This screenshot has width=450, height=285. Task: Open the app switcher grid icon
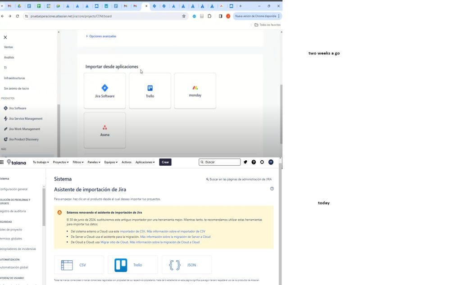[2, 162]
